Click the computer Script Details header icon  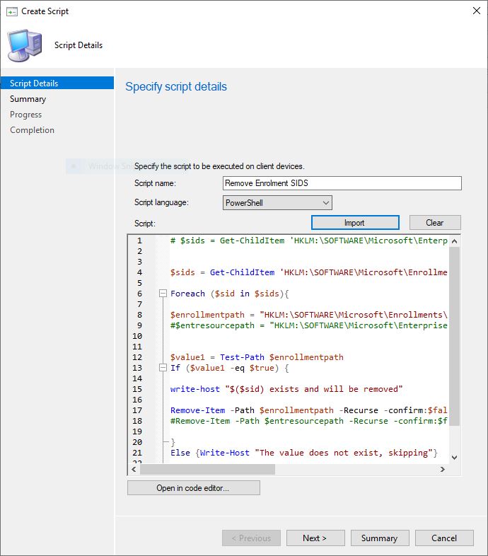24,45
